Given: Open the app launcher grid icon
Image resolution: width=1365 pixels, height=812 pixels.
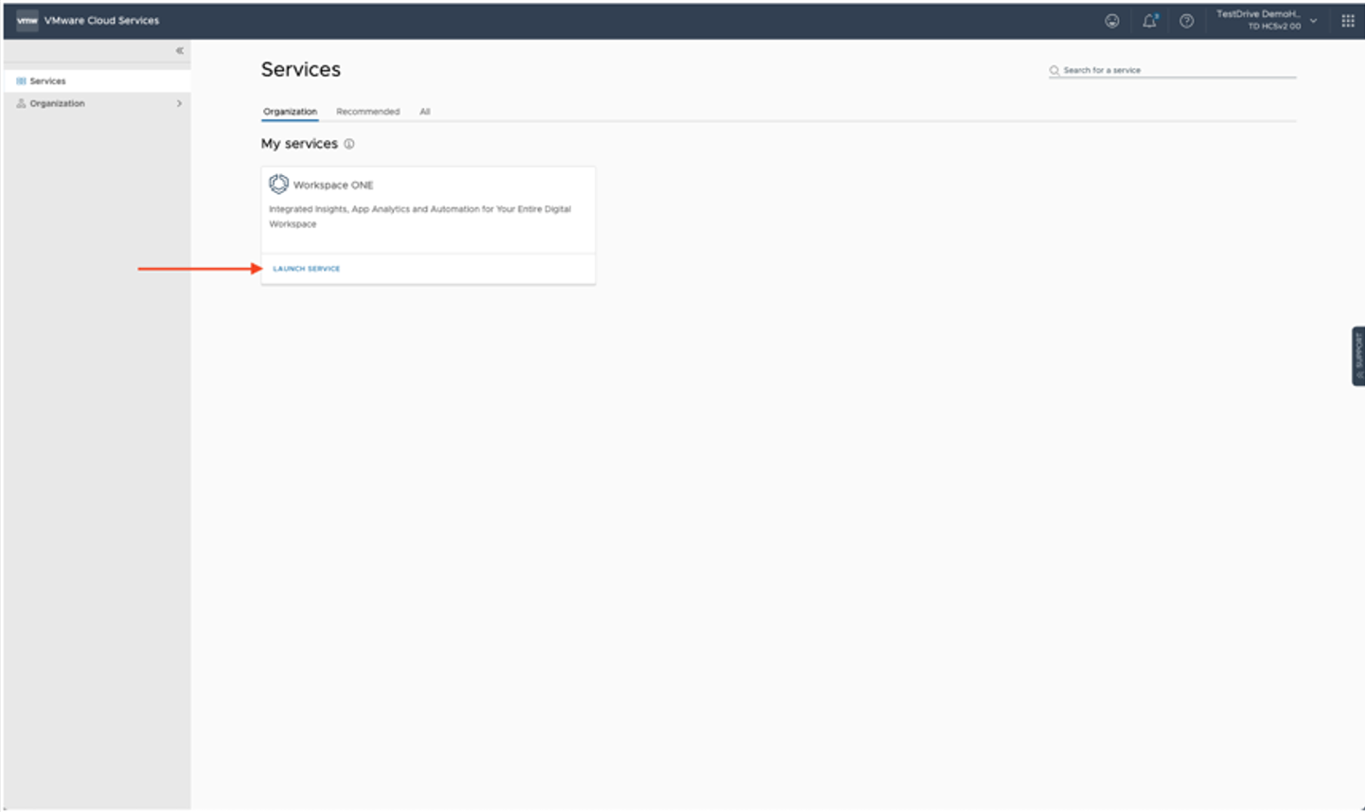Looking at the screenshot, I should click(x=1348, y=20).
